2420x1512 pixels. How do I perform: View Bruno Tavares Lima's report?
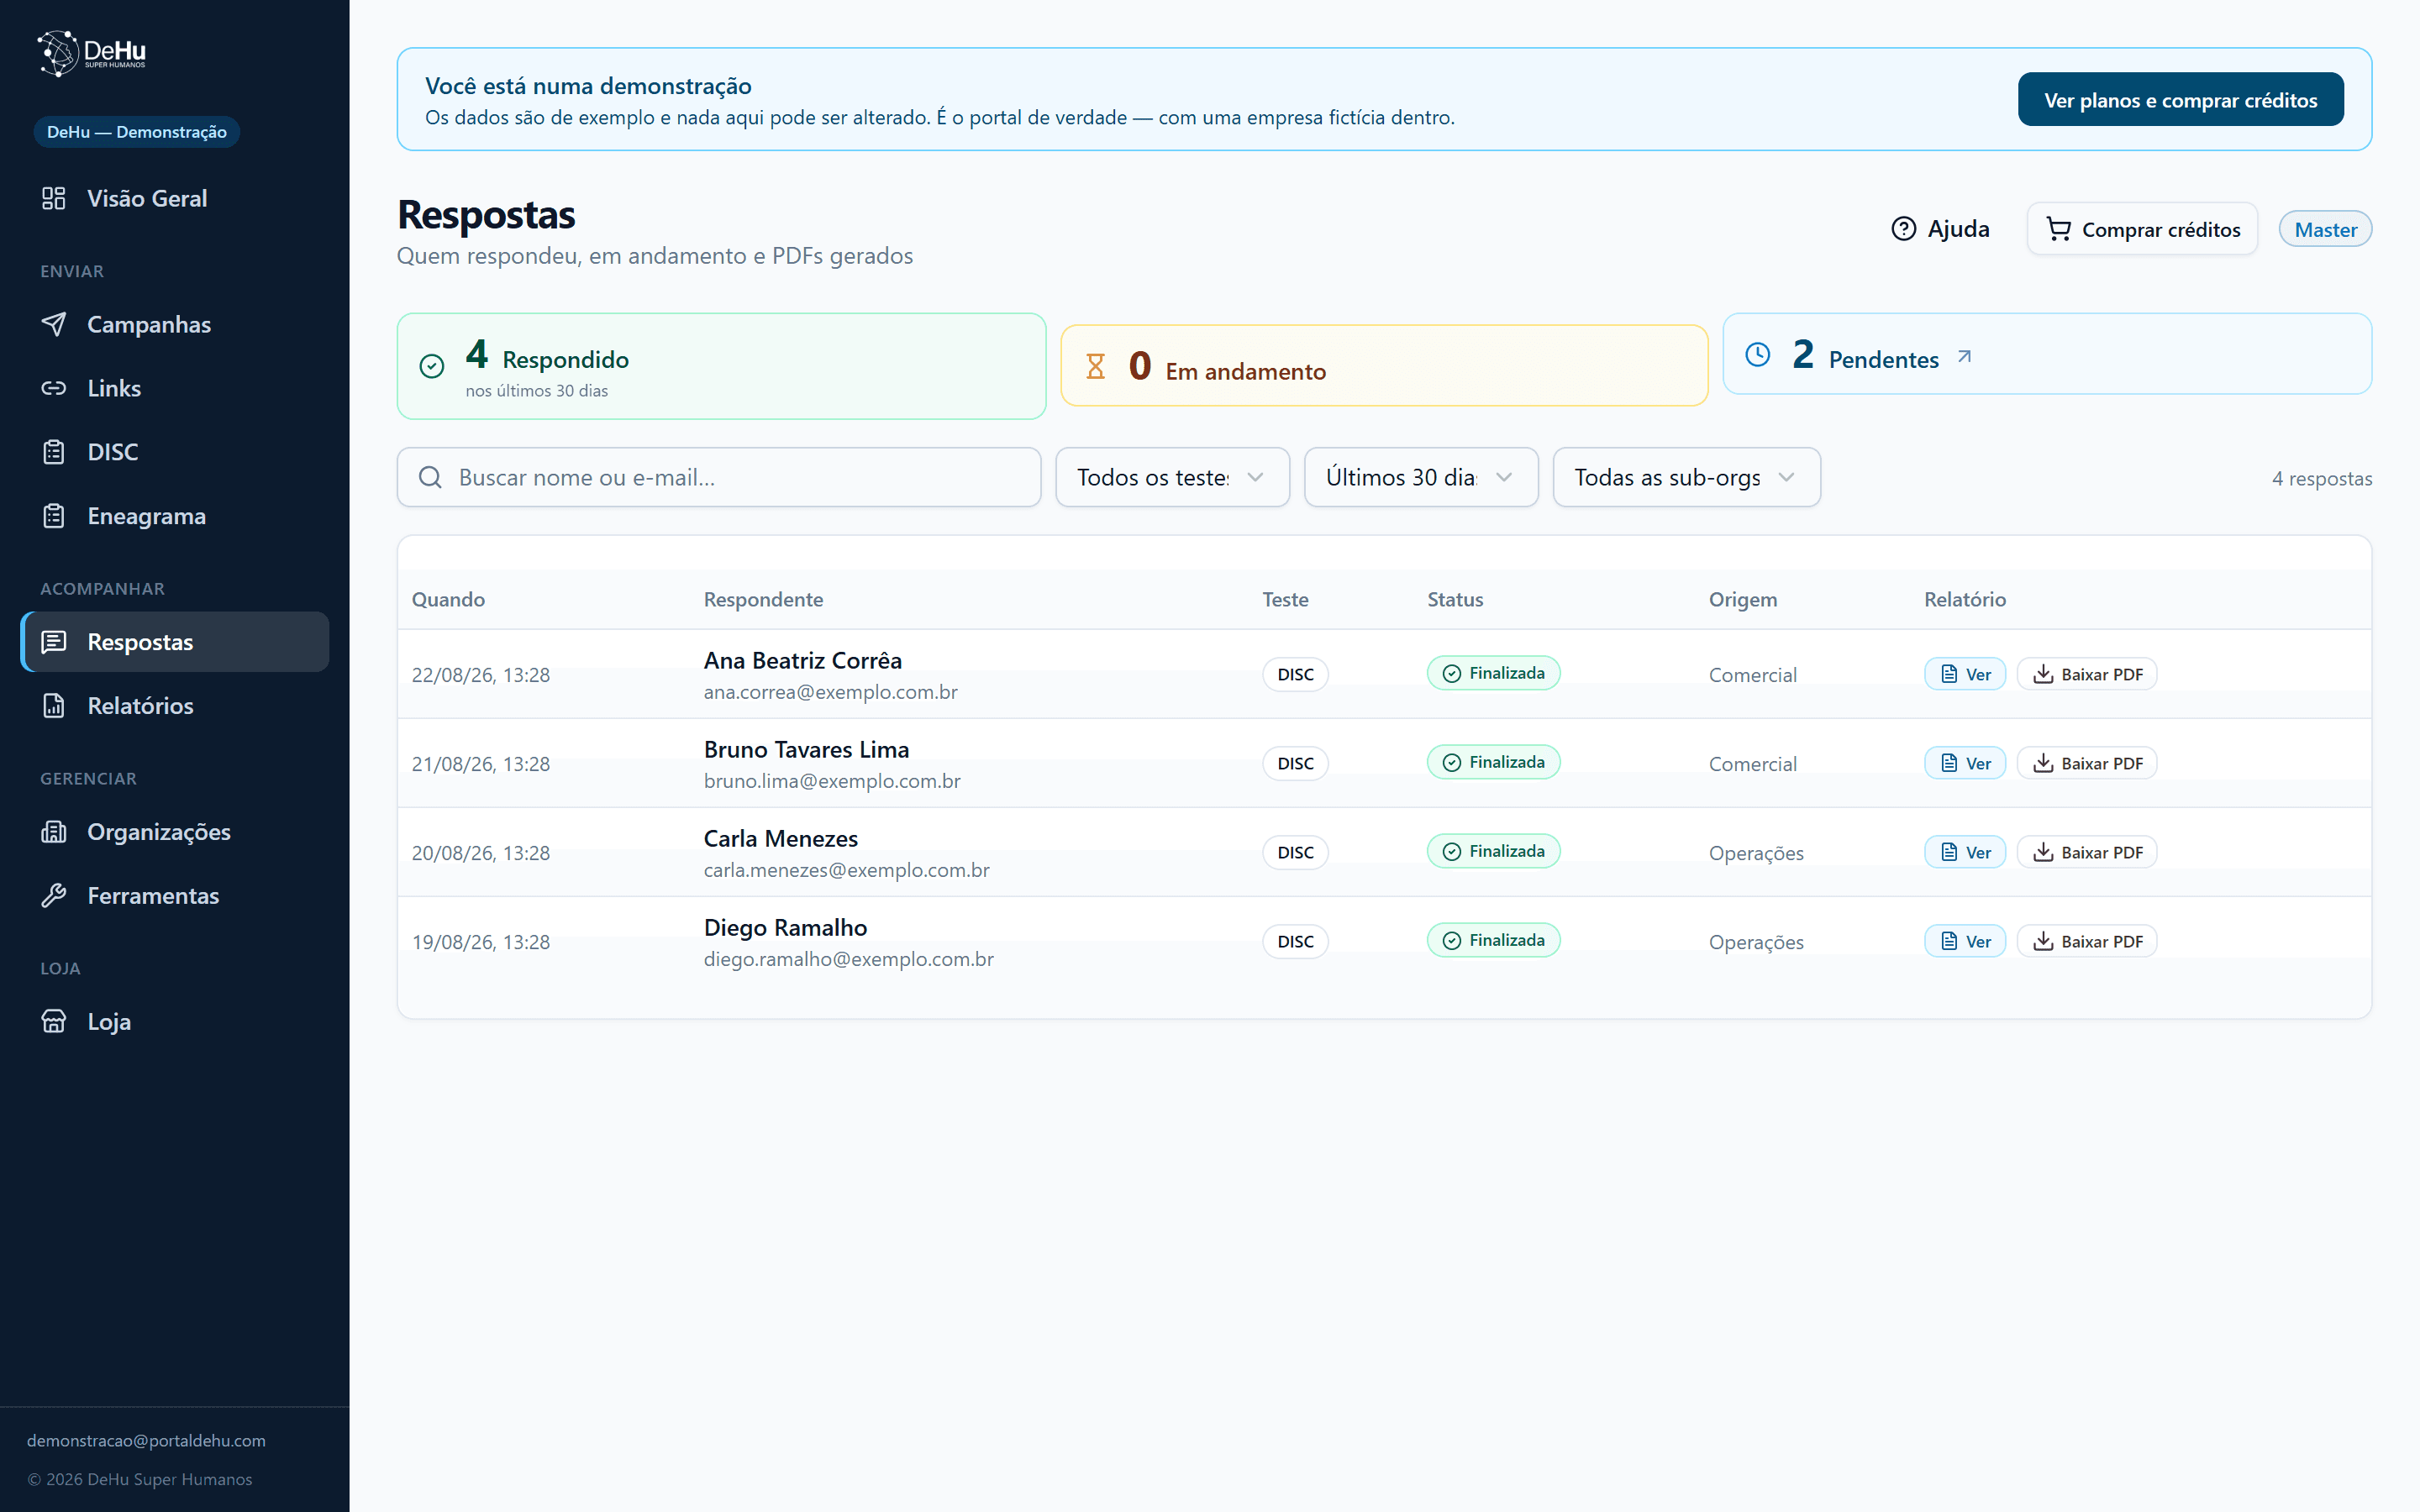click(x=1965, y=763)
